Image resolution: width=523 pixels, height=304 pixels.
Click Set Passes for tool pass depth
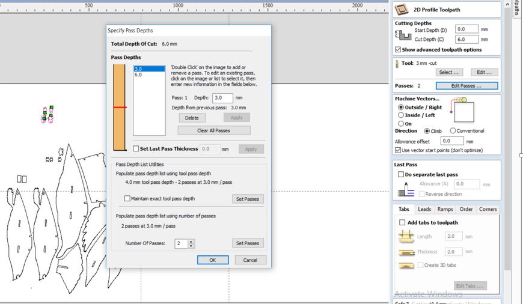248,199
